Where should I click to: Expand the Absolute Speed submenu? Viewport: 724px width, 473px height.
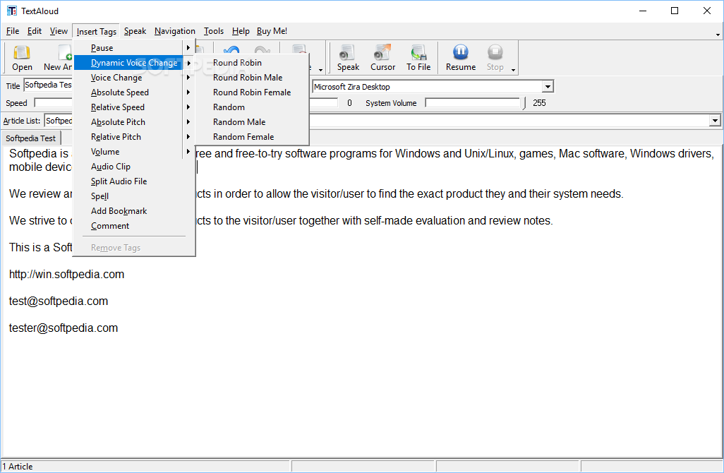134,92
